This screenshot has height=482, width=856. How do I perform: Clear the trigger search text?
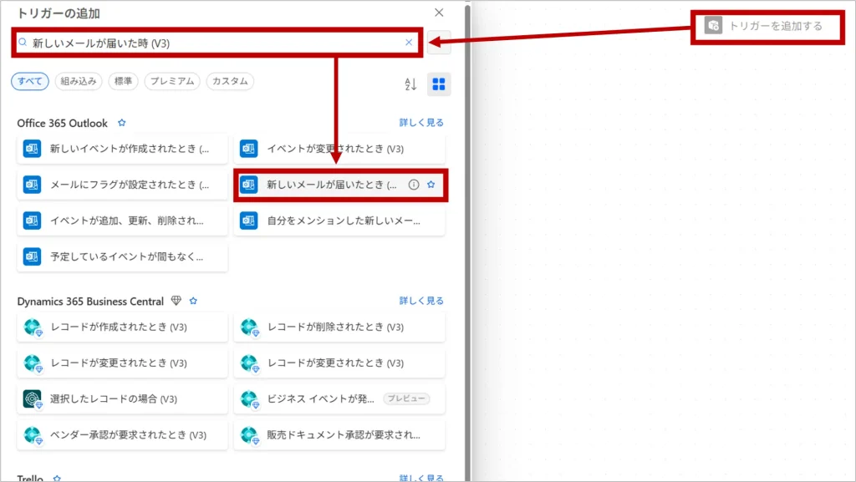[x=409, y=43]
